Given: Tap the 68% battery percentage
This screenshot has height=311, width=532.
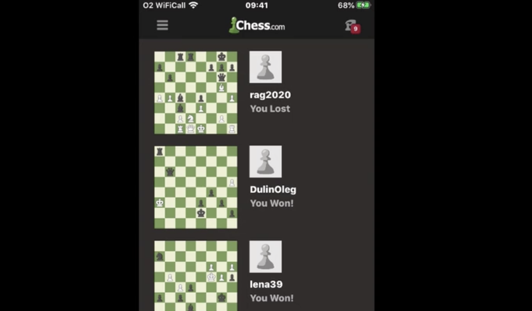Looking at the screenshot, I should 346,5.
